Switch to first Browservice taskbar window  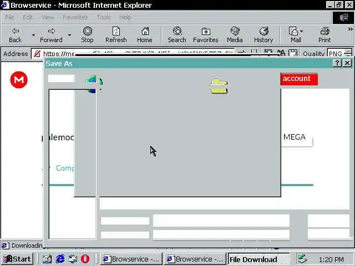pos(131,259)
